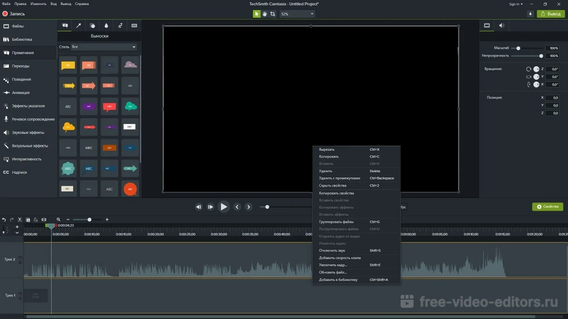Choose Удалить с промежутками in context menu
Viewport: 568px width, 319px height.
[356, 178]
